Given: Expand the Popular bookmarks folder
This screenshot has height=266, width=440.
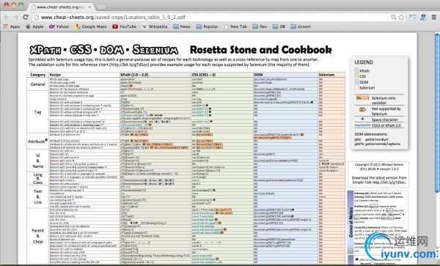Looking at the screenshot, I should click(x=207, y=26).
